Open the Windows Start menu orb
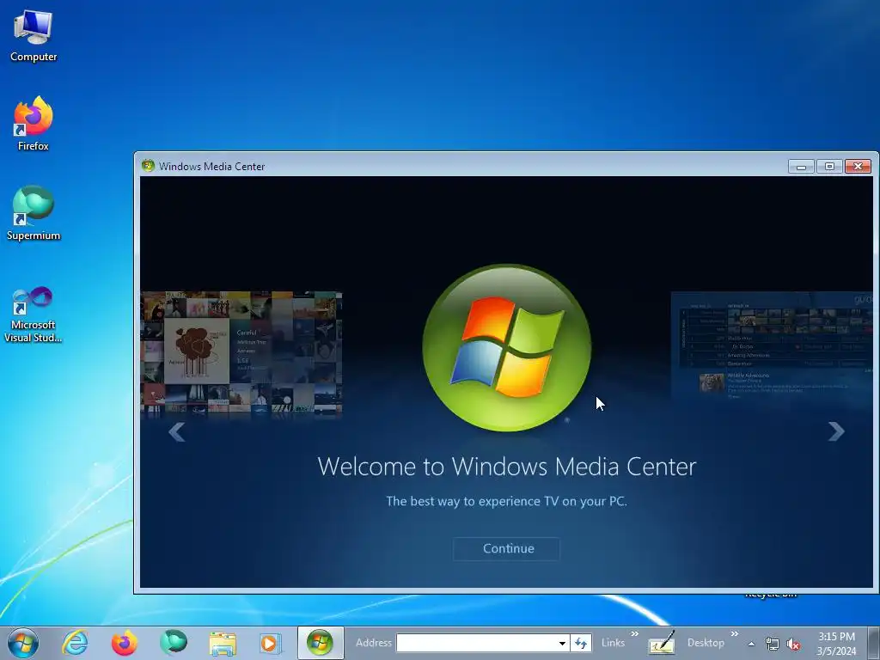 [x=23, y=643]
